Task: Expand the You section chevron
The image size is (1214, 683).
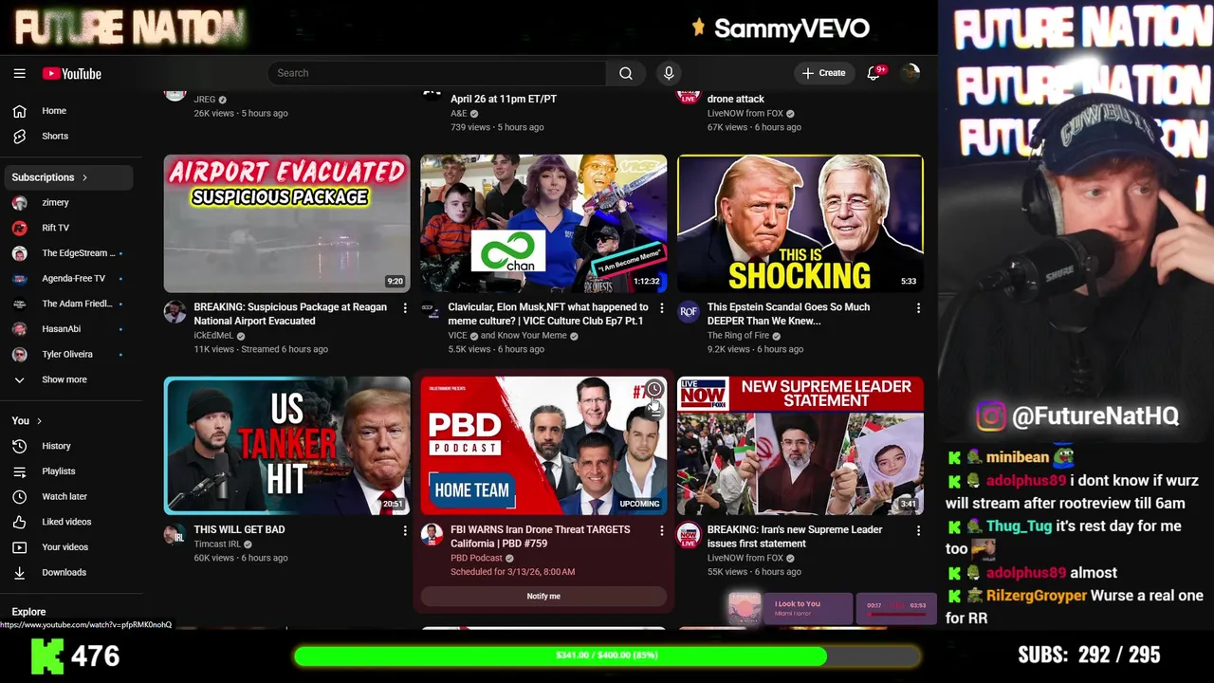Action: click(x=39, y=421)
